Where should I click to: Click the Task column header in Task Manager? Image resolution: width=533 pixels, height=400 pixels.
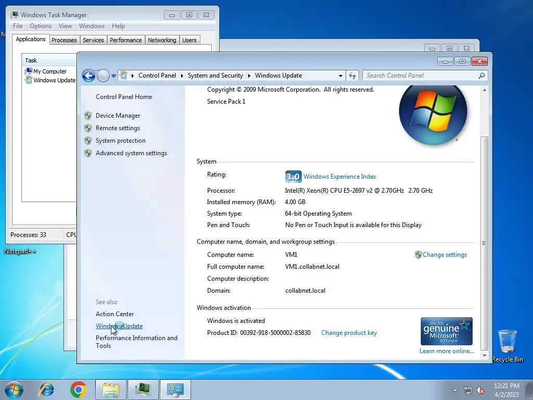click(49, 60)
